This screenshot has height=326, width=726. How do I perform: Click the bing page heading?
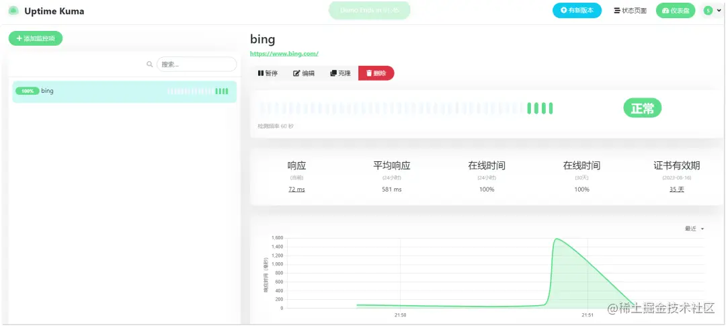click(x=263, y=40)
